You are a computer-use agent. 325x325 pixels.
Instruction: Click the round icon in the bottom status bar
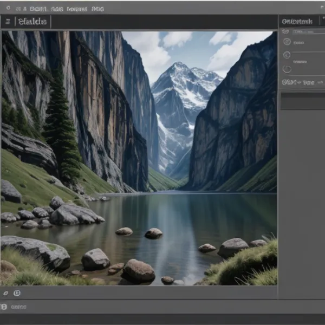[4, 307]
